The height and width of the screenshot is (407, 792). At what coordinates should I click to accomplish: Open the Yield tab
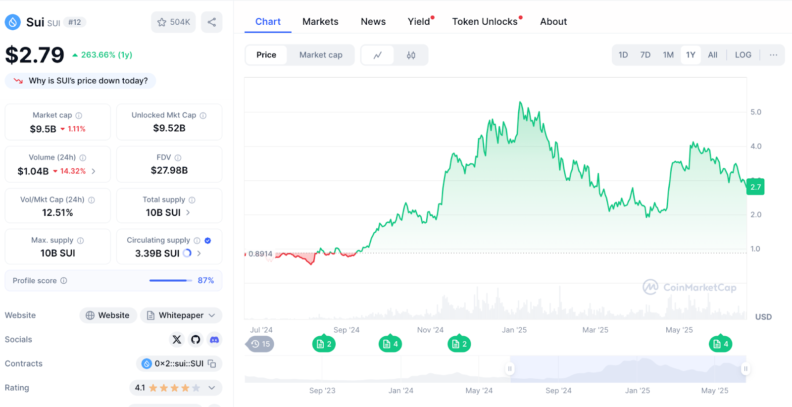419,22
